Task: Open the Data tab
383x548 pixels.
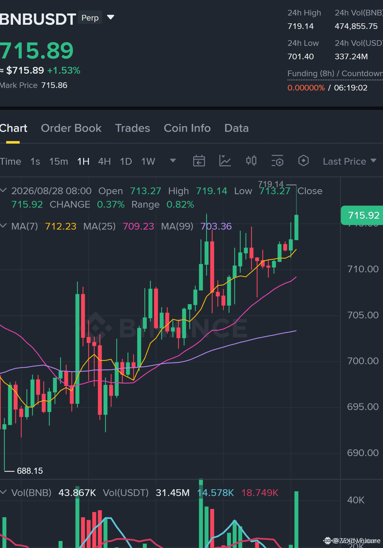Action: coord(236,128)
